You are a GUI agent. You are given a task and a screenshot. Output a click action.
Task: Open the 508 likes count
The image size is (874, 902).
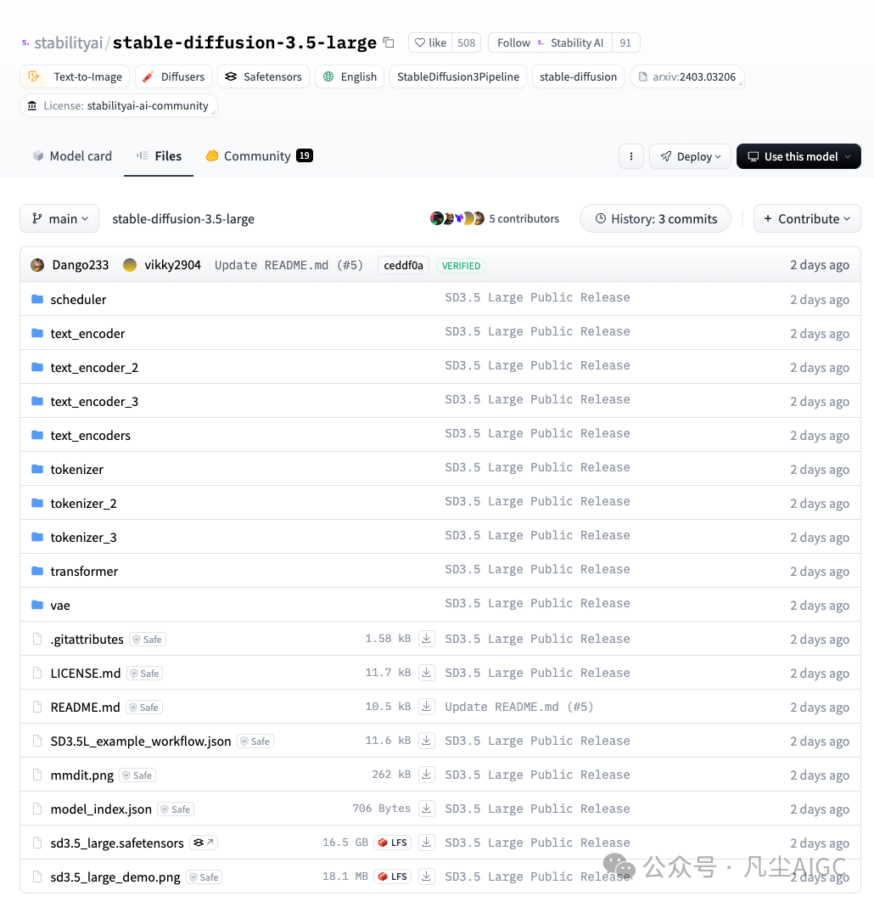click(466, 42)
